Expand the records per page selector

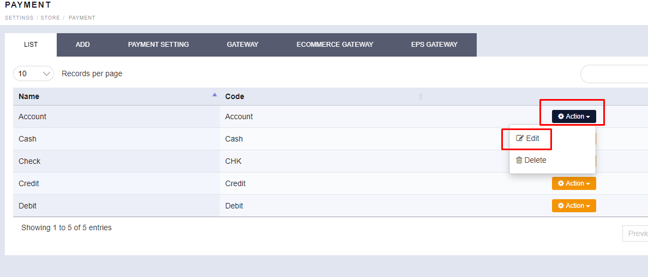point(33,73)
